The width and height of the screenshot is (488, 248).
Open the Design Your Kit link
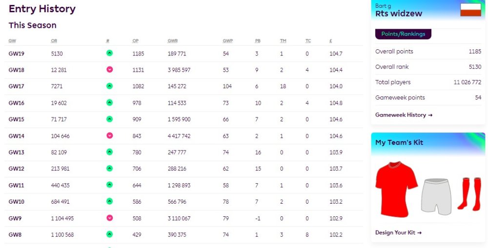[398, 232]
